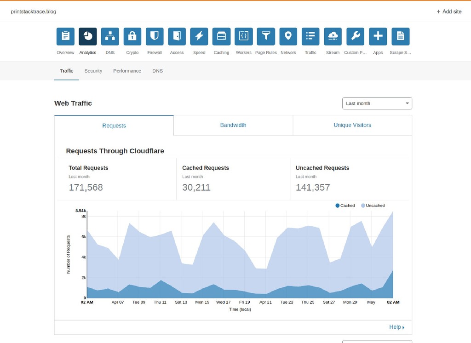Screen dimensions: 471x343
Task: Click the Cached Requests value 30,211
Action: point(196,188)
